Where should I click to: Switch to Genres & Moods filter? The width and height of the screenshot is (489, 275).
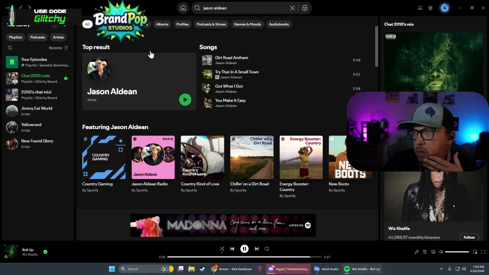pyautogui.click(x=248, y=24)
